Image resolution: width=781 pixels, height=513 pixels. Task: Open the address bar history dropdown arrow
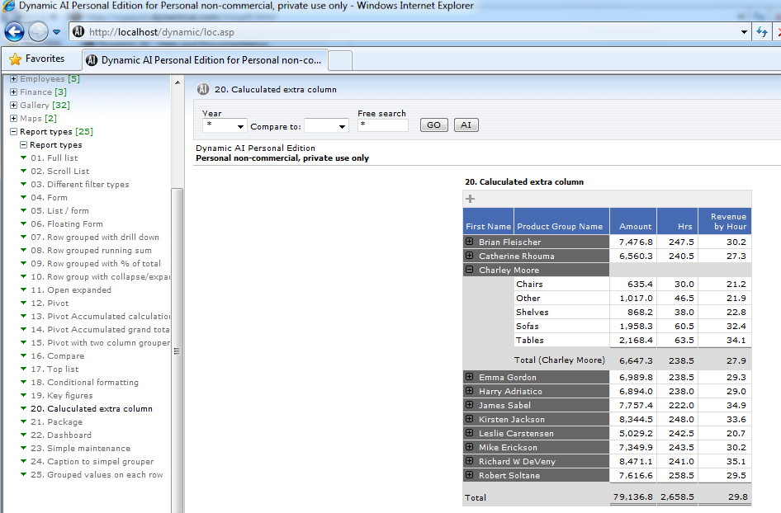pyautogui.click(x=742, y=31)
